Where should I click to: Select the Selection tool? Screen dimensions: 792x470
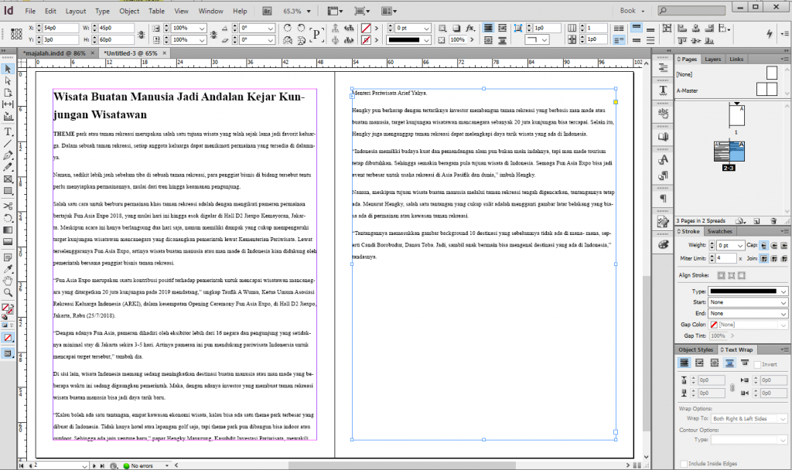(8, 68)
